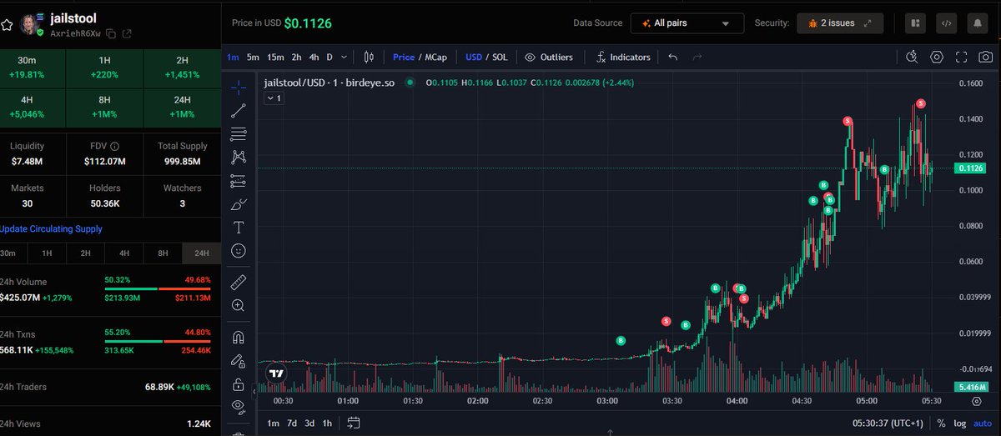Switch chart to MCap view

[435, 58]
